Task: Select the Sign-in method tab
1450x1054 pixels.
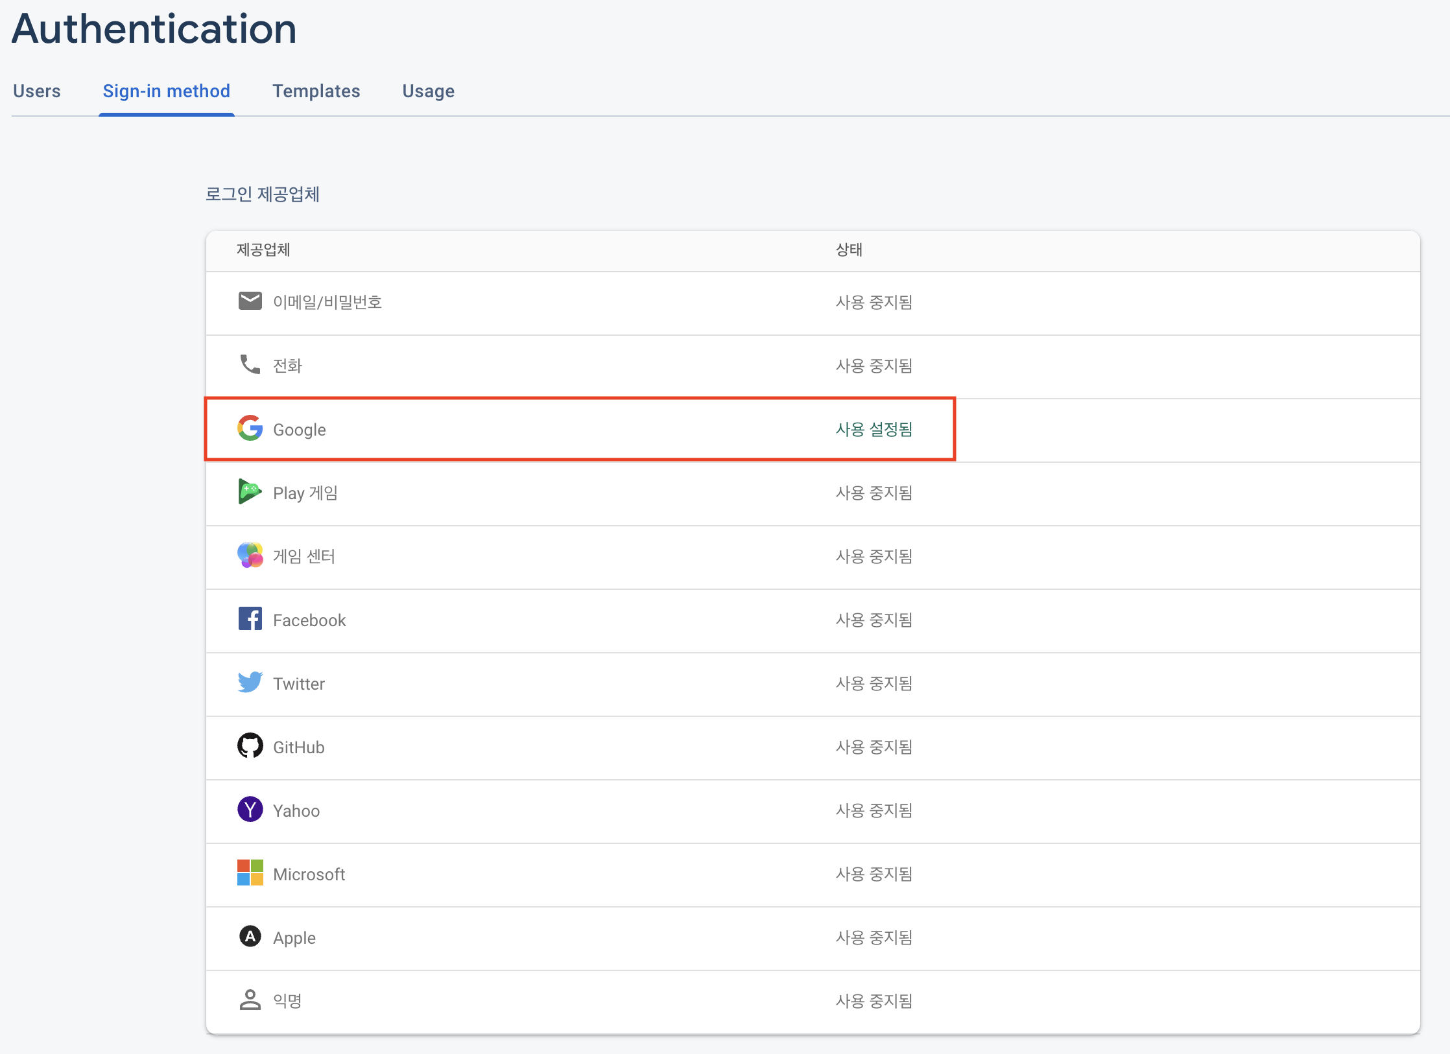Action: point(166,91)
